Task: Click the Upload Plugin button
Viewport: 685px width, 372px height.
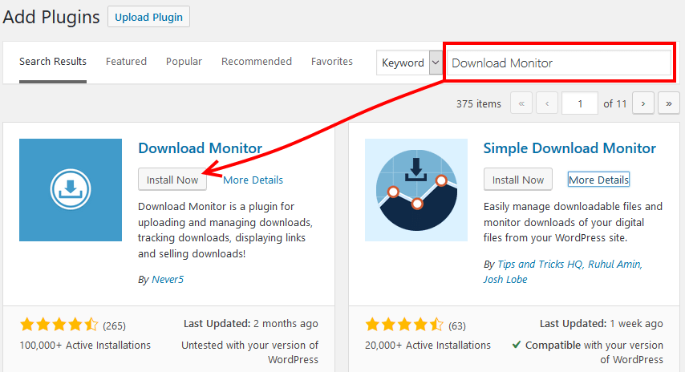Action: [x=148, y=17]
